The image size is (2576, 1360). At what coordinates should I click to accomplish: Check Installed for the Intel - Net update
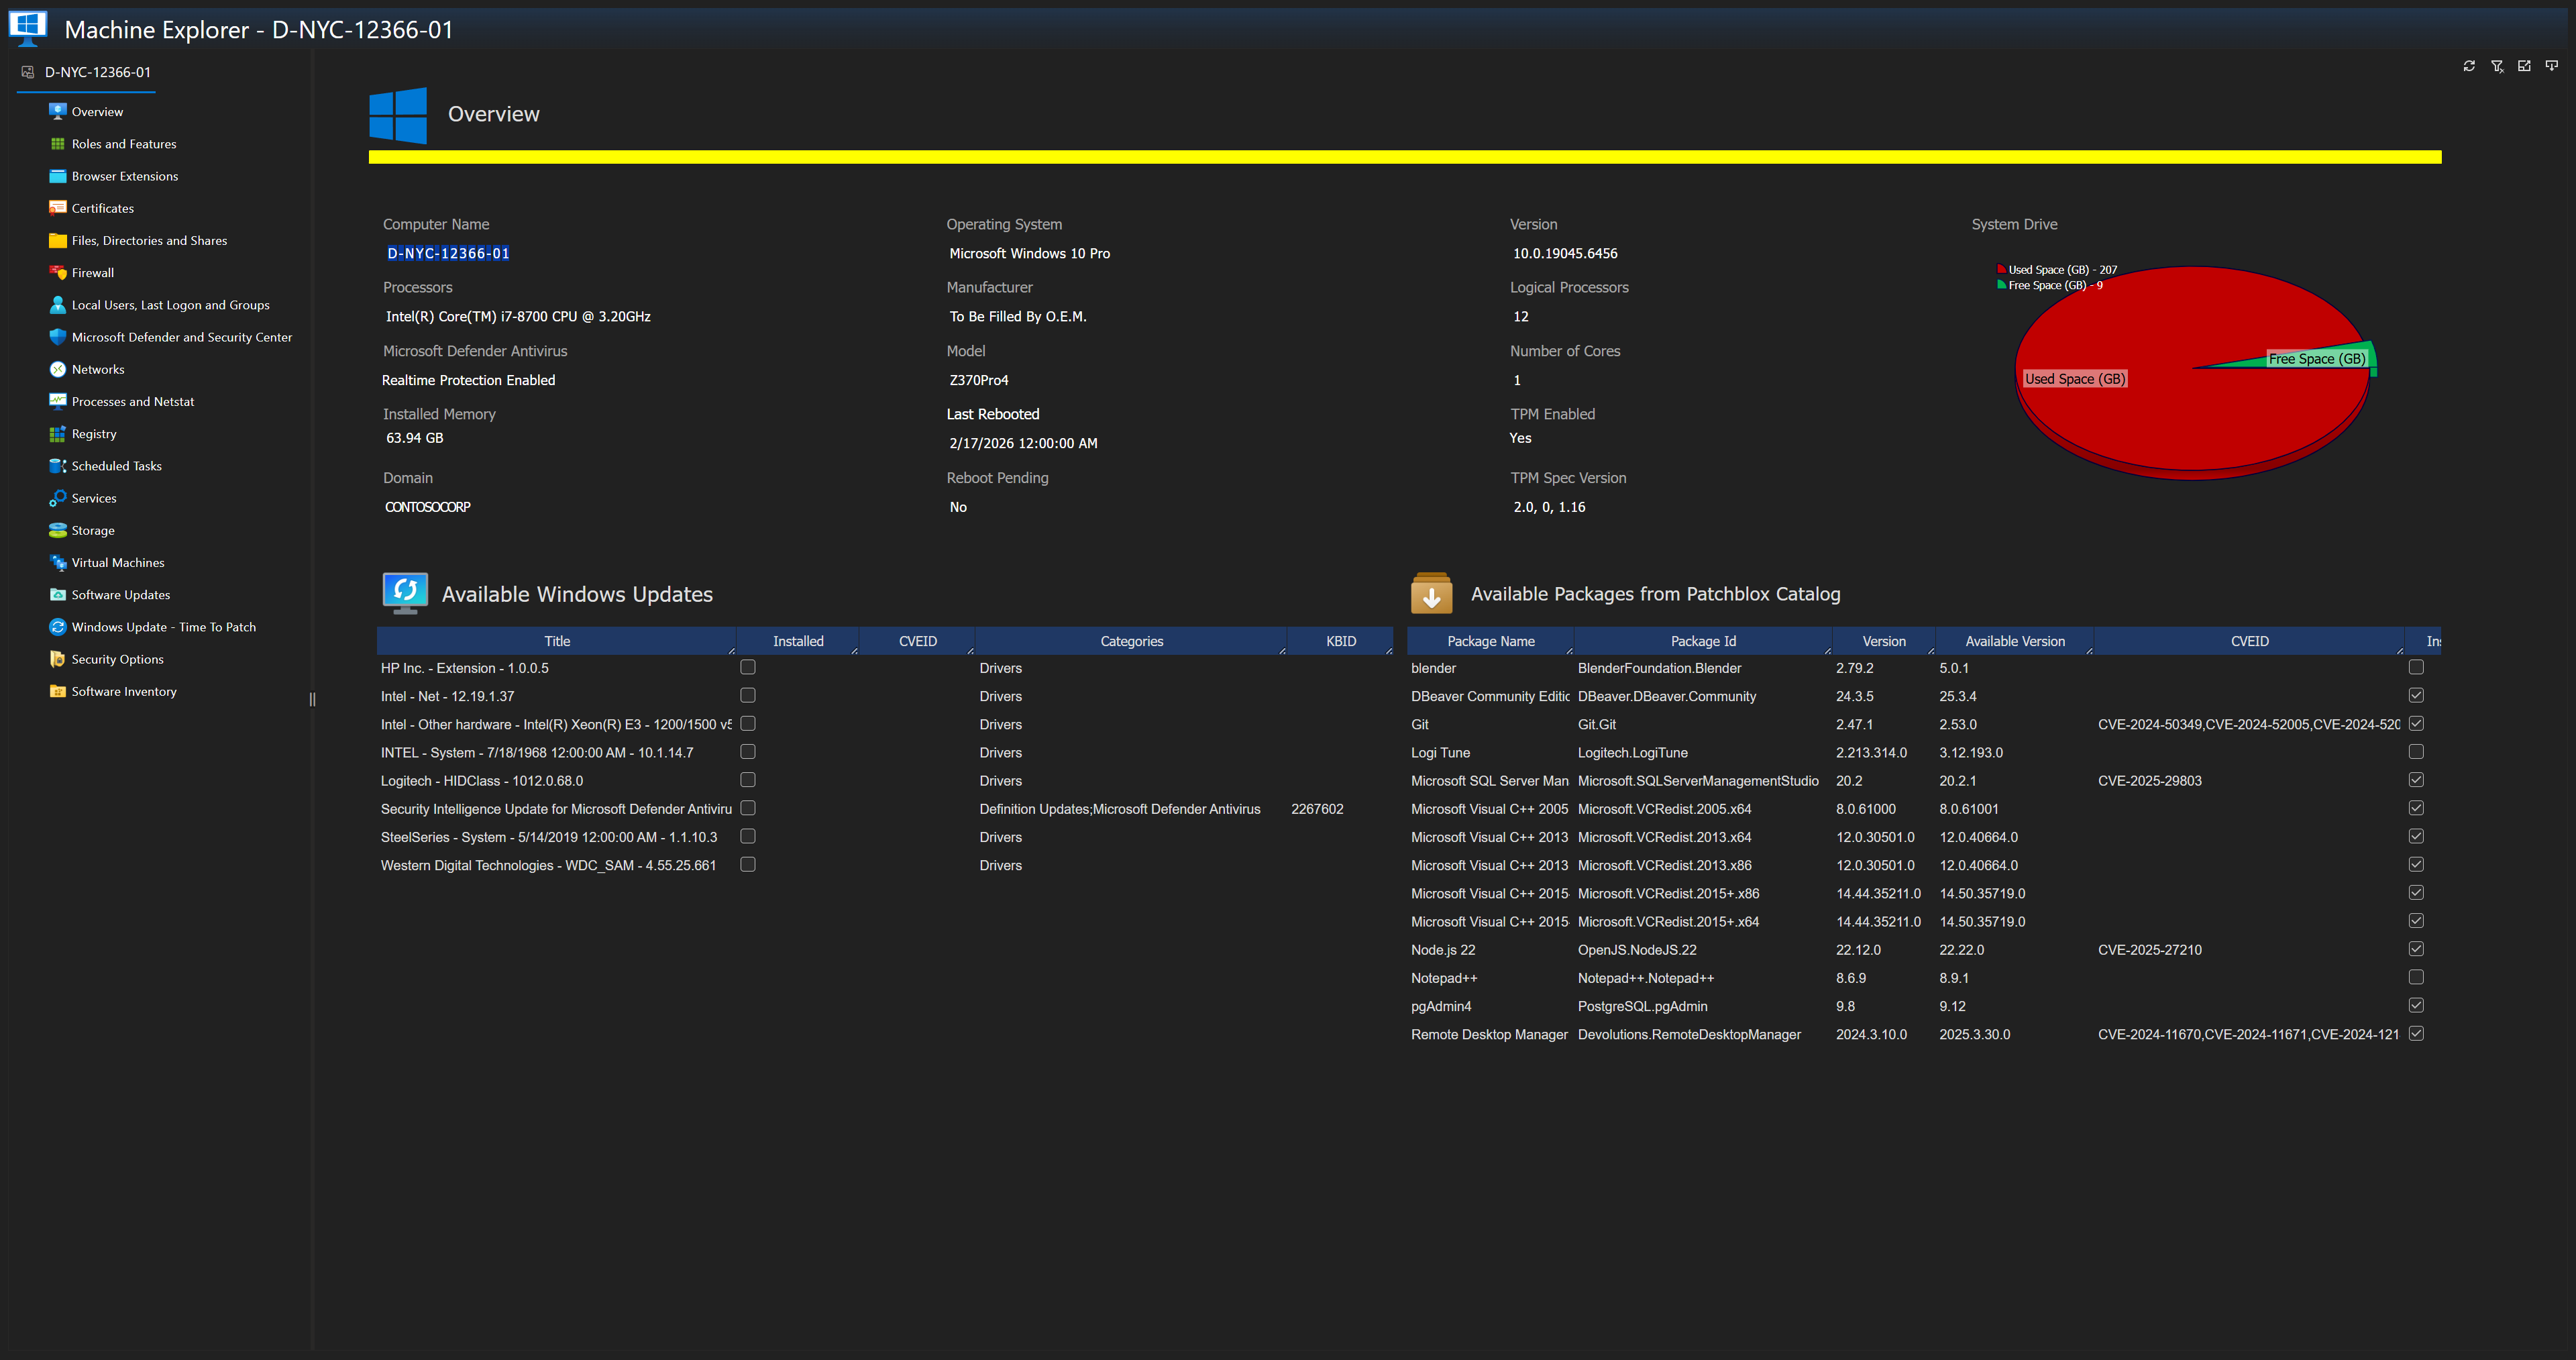point(748,695)
